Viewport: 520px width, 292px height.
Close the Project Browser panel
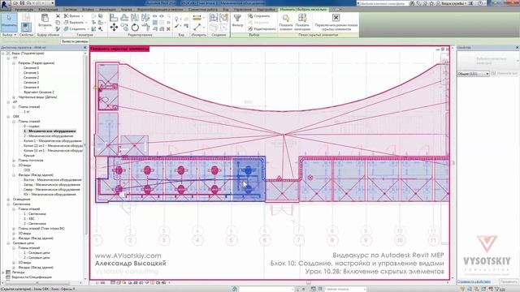click(84, 48)
